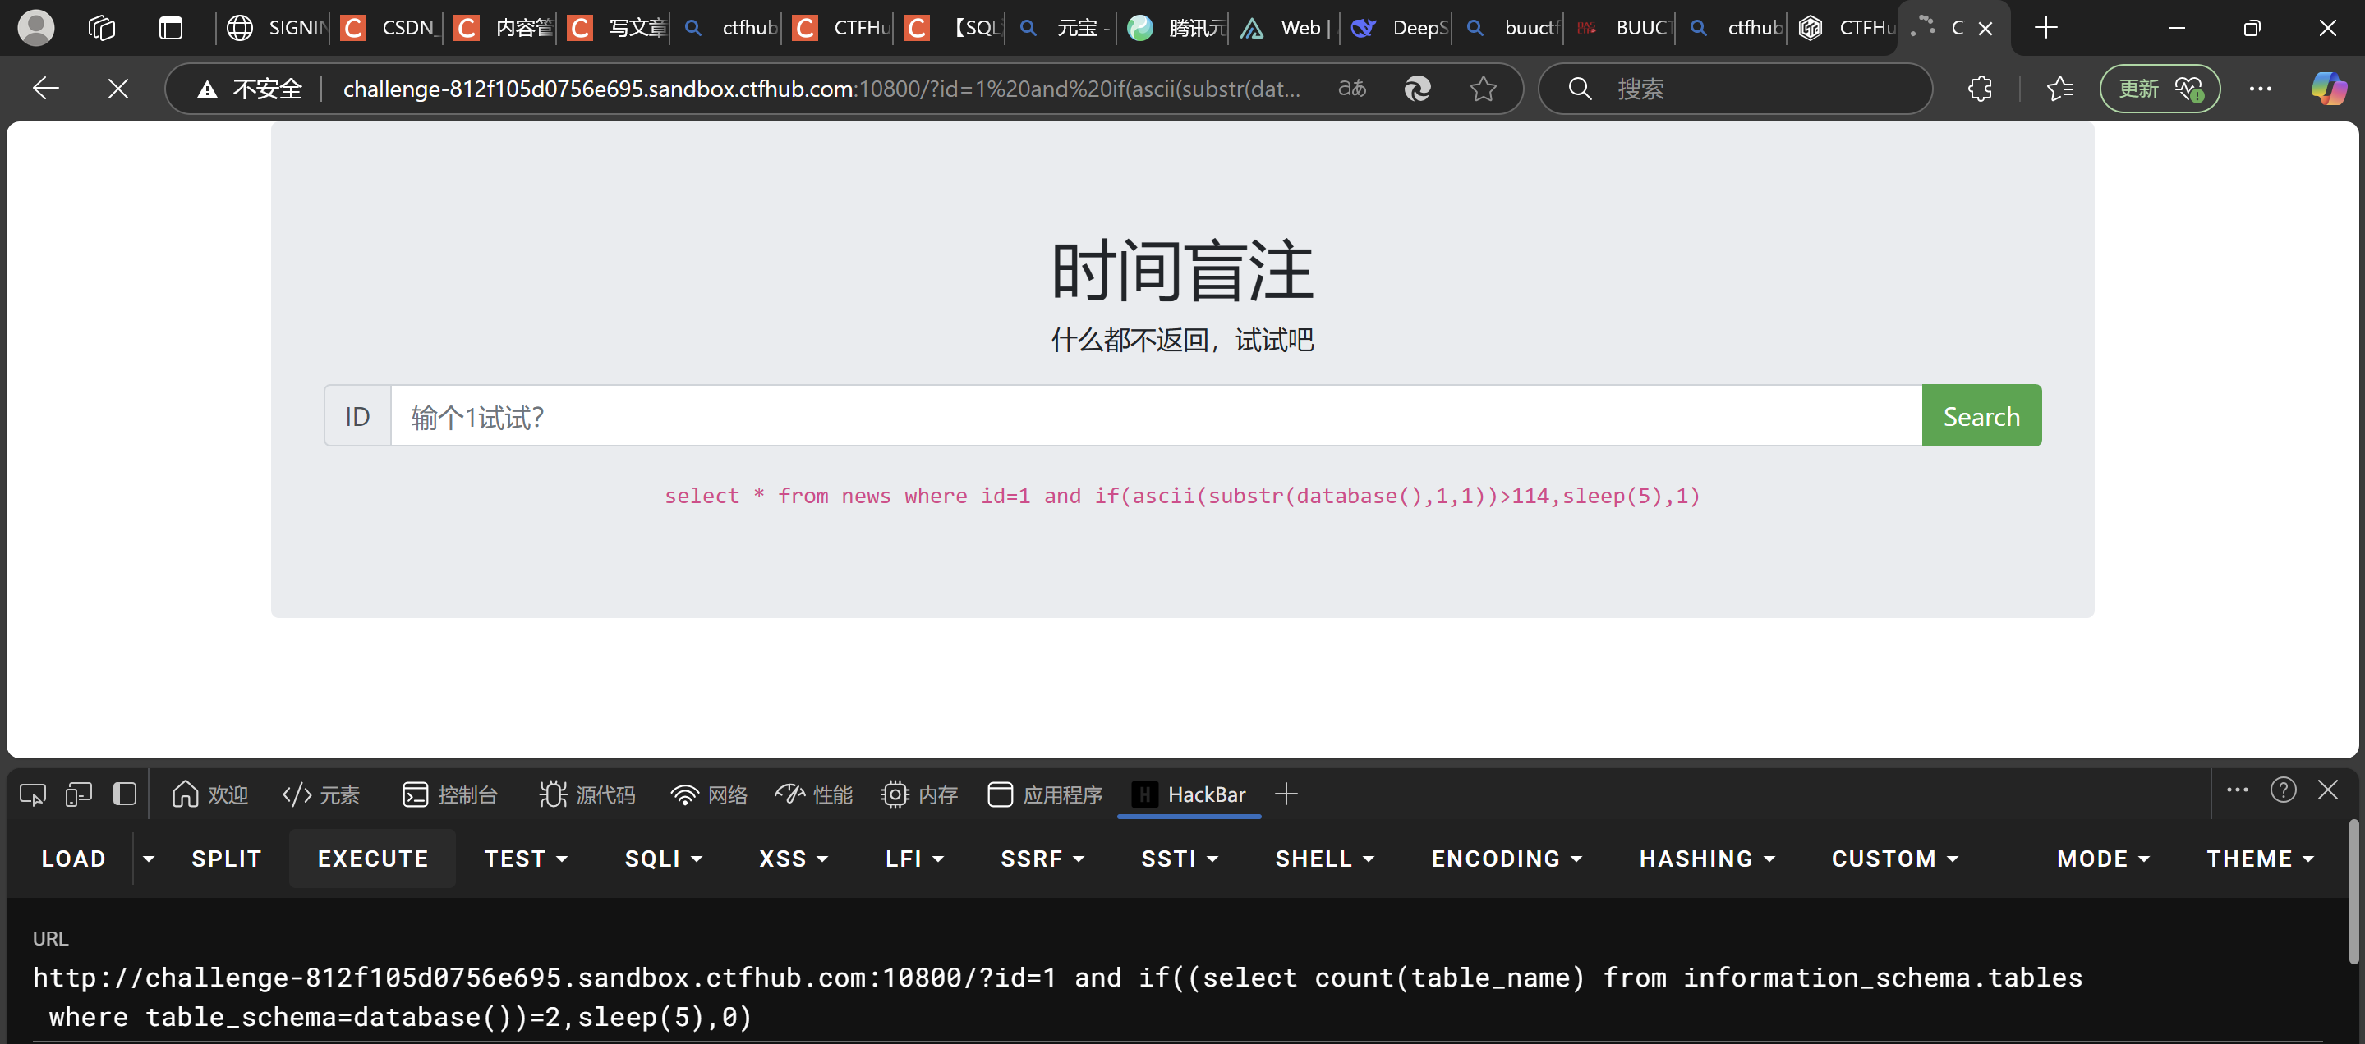Viewport: 2365px width, 1044px height.
Task: Expand the SQLI dropdown in HackBar
Action: tap(663, 859)
